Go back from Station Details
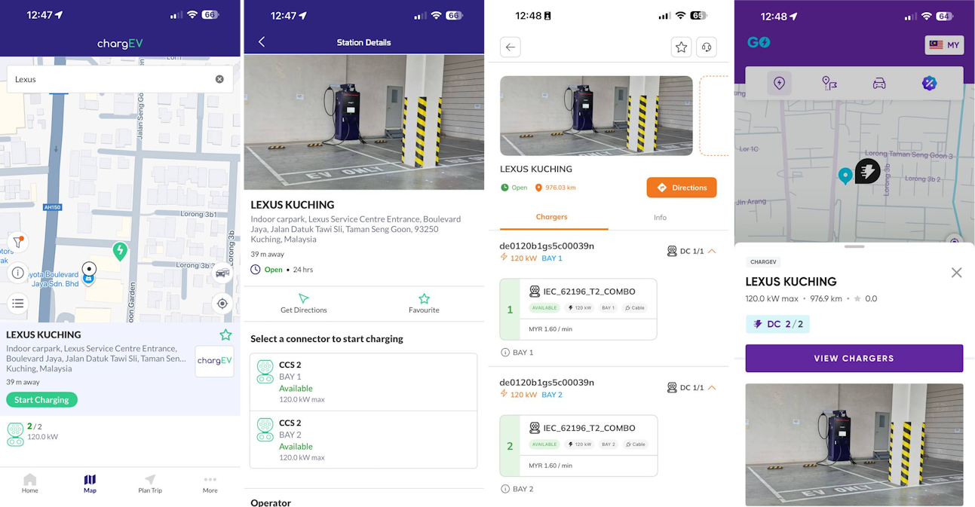 tap(262, 42)
